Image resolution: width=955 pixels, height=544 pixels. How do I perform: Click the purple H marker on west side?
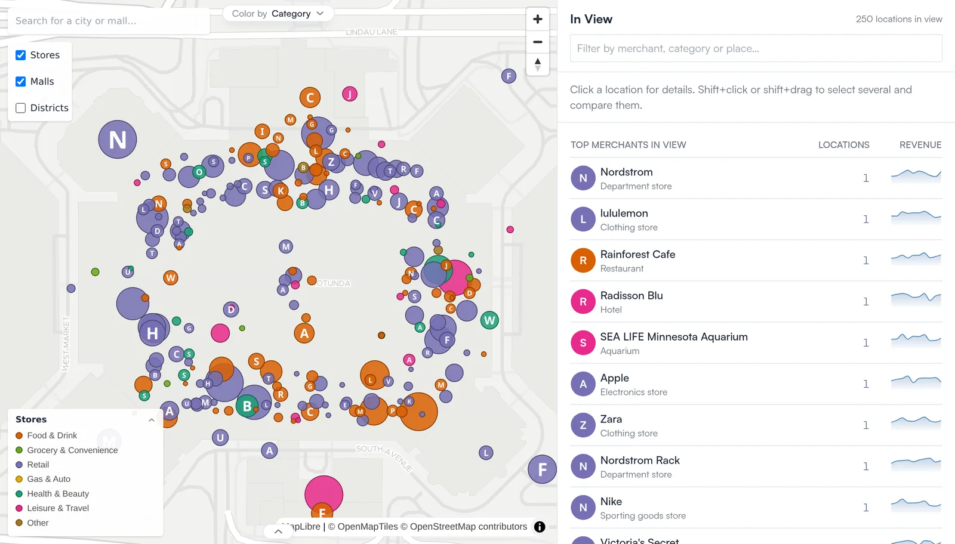pos(152,333)
